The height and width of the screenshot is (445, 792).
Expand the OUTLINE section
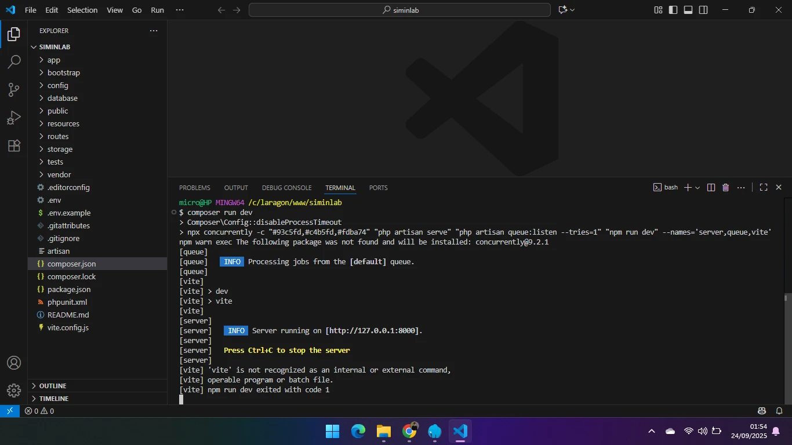tap(52, 386)
